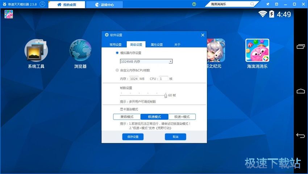Click the CPU cores input field

[x=163, y=79]
